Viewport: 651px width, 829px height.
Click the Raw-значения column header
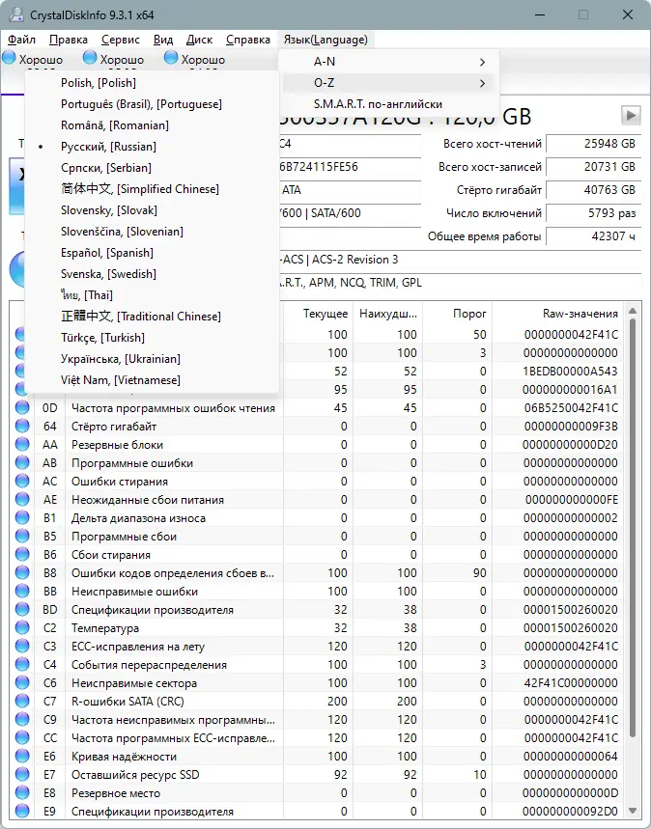click(x=559, y=314)
